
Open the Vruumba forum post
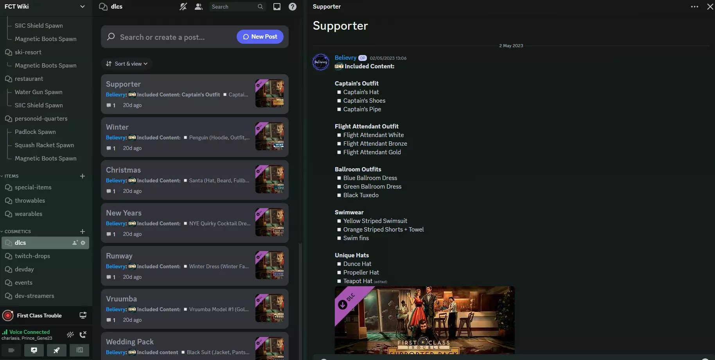click(x=195, y=309)
